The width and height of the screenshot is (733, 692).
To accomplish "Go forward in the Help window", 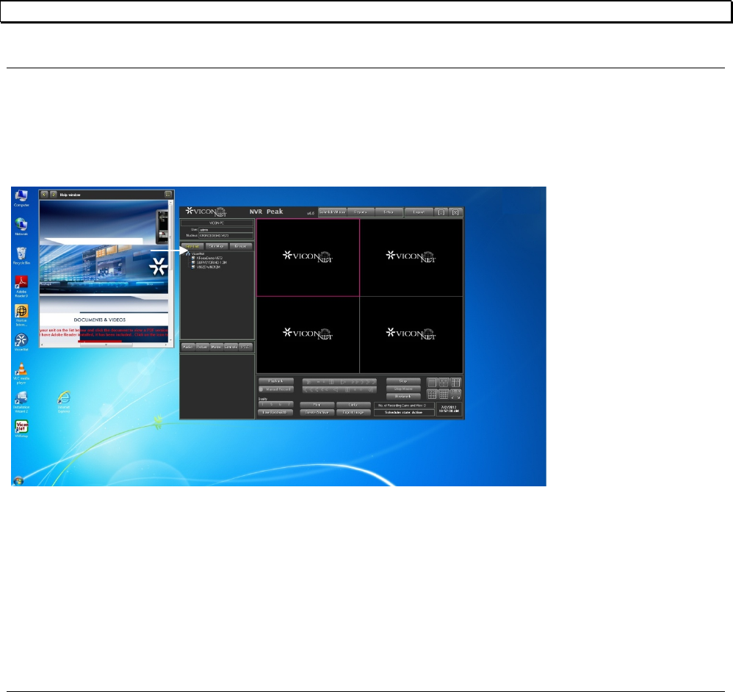I will (x=54, y=195).
